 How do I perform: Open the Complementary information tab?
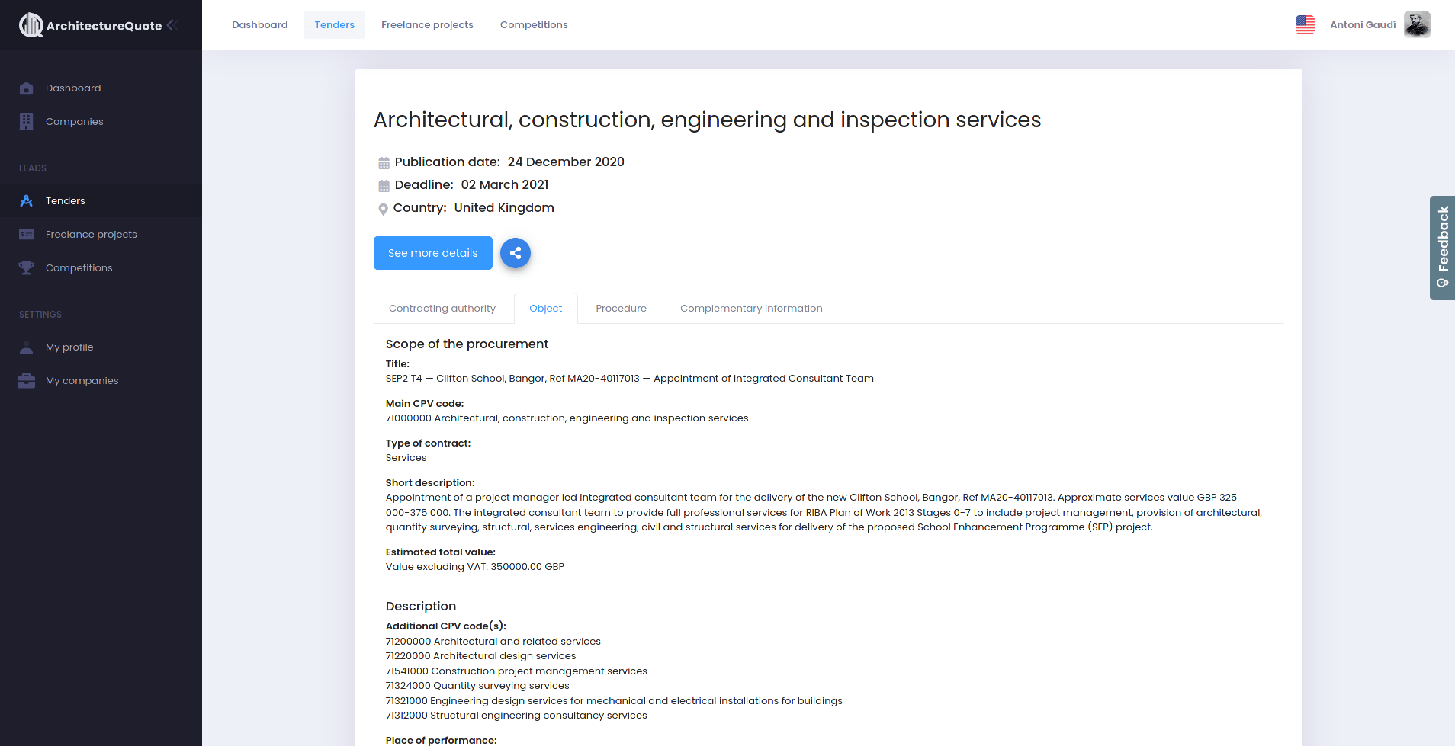(x=751, y=309)
